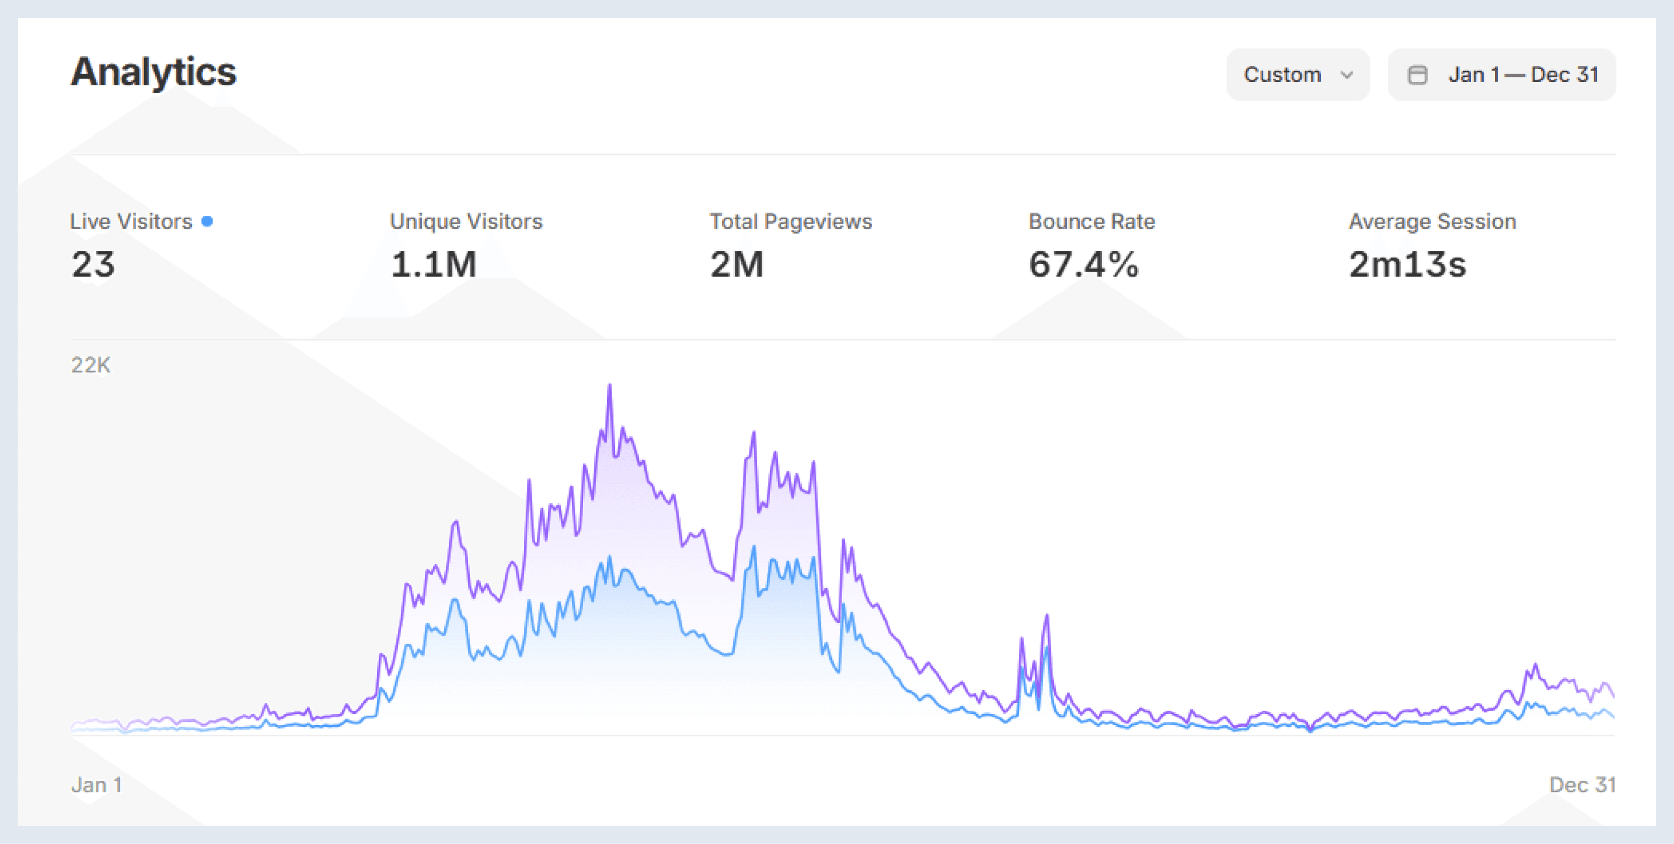Select the Live Visitors metric
1674x844 pixels.
point(131,221)
